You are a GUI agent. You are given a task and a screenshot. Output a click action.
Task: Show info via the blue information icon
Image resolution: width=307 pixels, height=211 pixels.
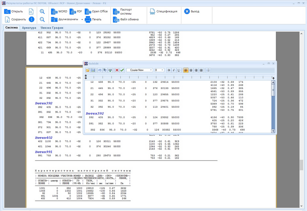point(32,19)
